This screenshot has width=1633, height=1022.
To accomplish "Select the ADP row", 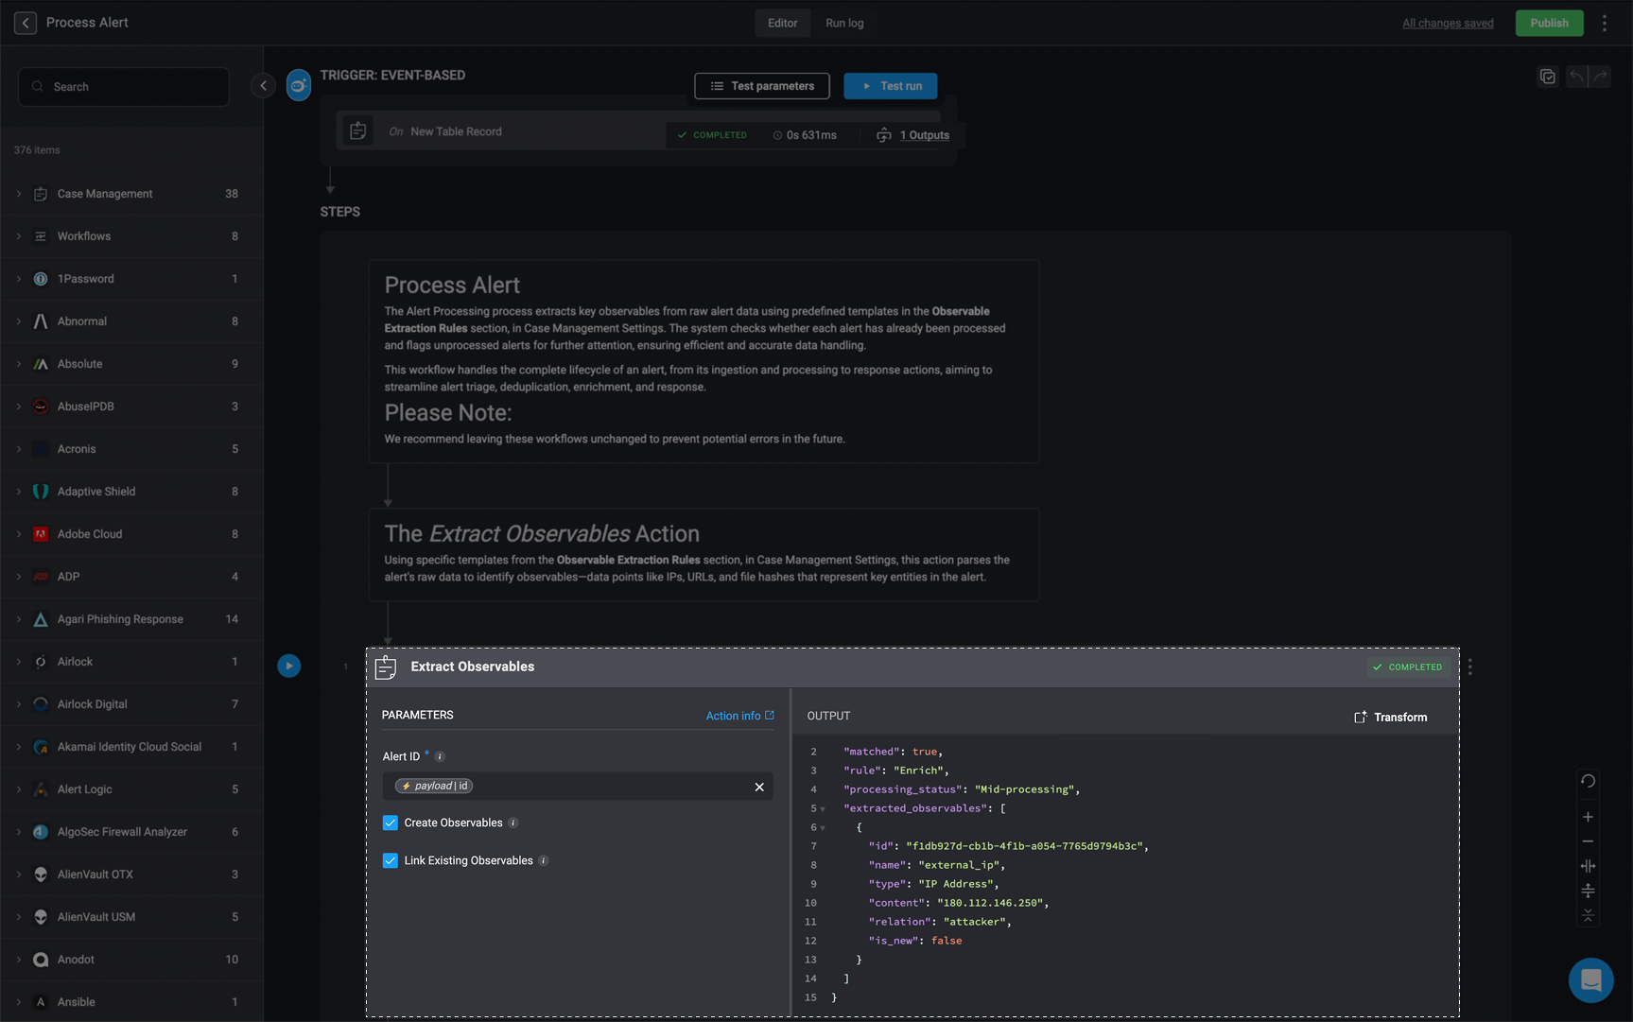I will 131,577.
